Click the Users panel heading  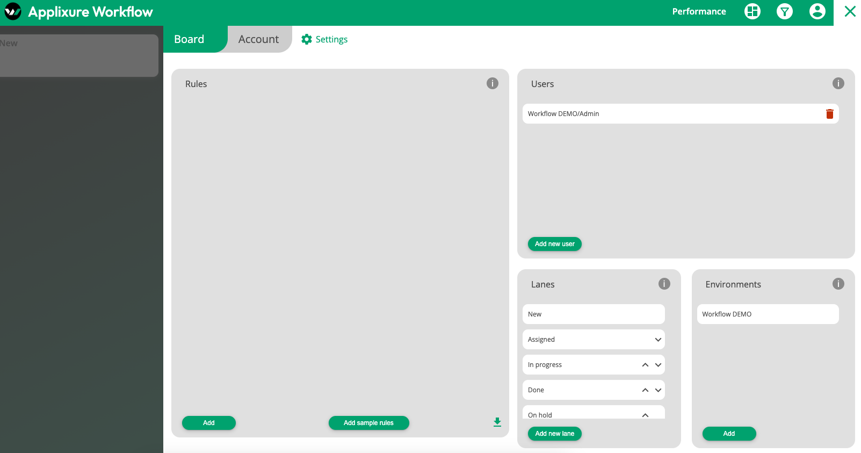point(542,84)
